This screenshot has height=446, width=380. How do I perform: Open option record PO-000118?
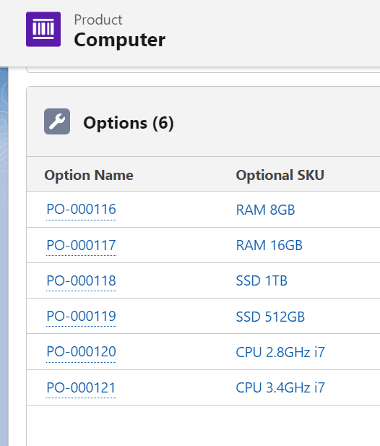click(x=81, y=280)
